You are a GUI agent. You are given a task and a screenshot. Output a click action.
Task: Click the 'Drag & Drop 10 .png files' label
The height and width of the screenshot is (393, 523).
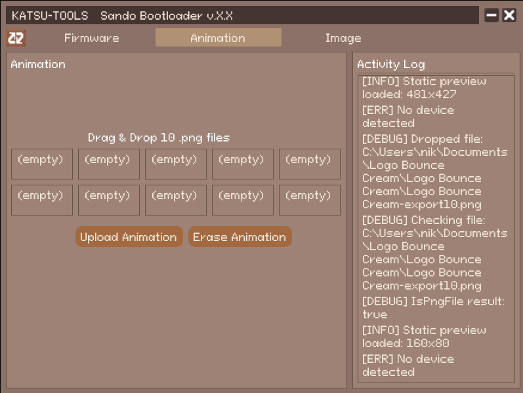coord(159,138)
